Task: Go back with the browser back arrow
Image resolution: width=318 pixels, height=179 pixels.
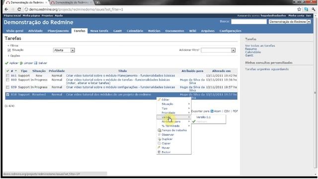Action: [x=6, y=9]
